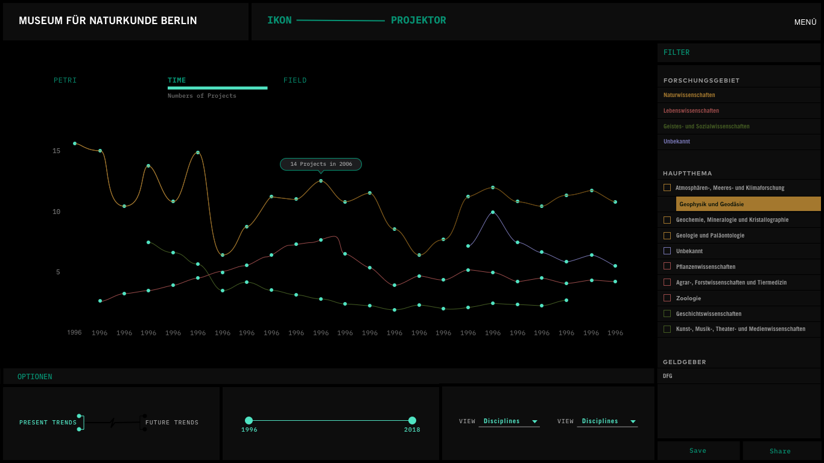824x463 pixels.
Task: Click the Save button
Action: click(698, 451)
